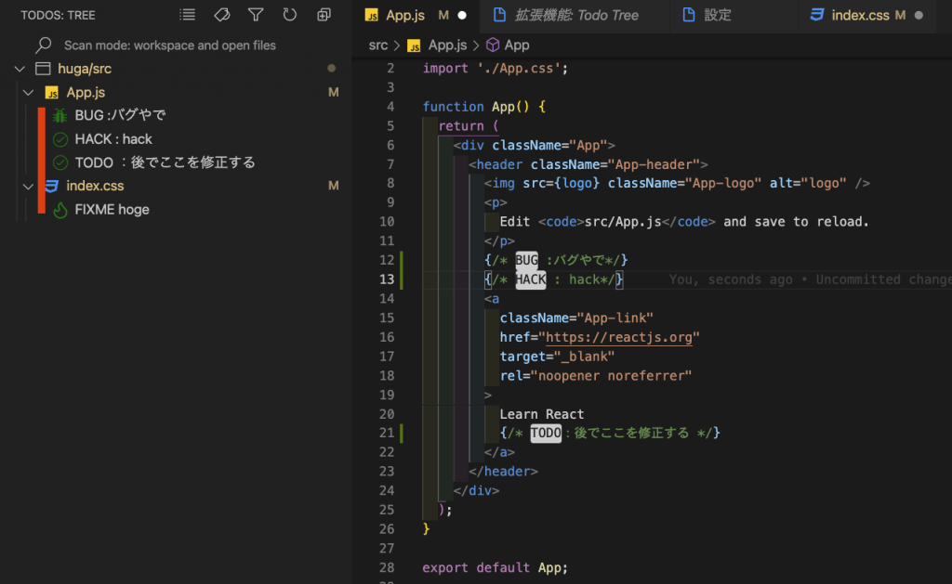Open the TODO 後でここを修正する entry
The image size is (952, 584).
(x=165, y=162)
